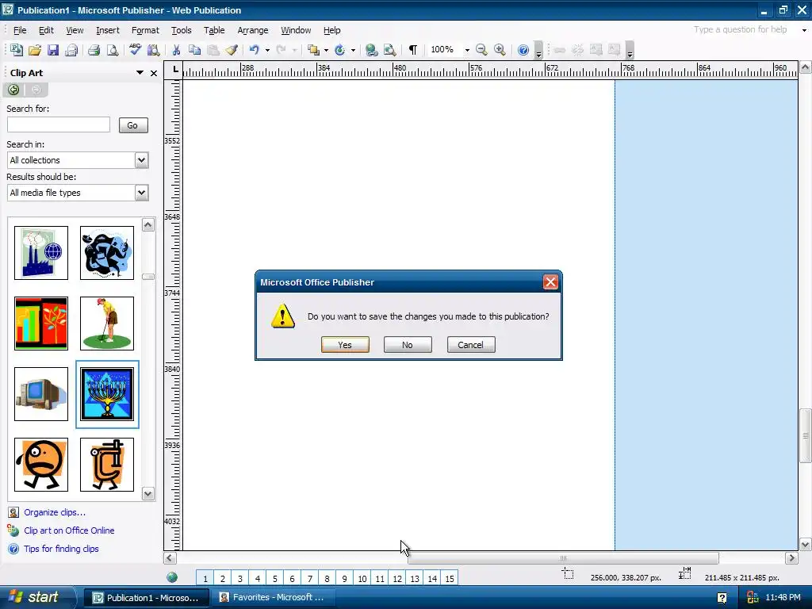Click the Copy toolbar icon
Image resolution: width=812 pixels, height=609 pixels.
pos(194,50)
